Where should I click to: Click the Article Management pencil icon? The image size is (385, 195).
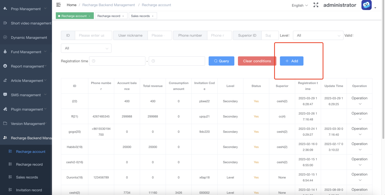[x=5, y=80]
